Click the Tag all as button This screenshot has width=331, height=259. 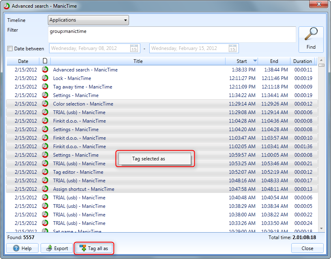pos(94,248)
